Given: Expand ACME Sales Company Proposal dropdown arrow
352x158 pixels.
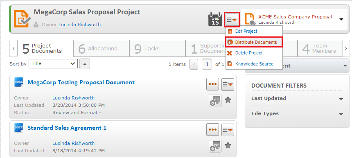Looking at the screenshot, I should 341,19.
